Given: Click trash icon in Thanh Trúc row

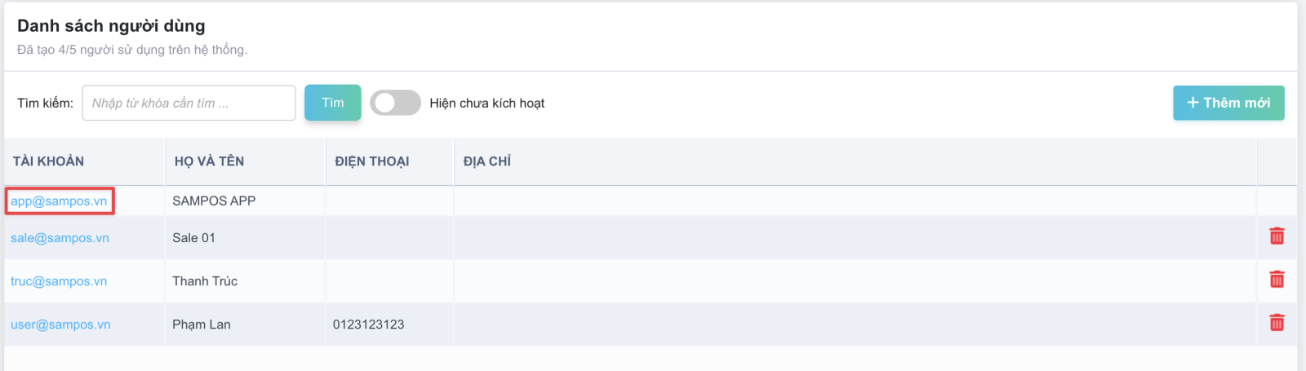Looking at the screenshot, I should click(1277, 279).
